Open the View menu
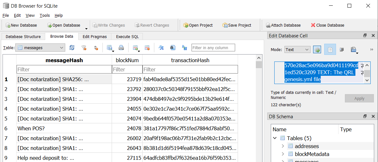Image resolution: width=378 pixels, height=162 pixels. tap(30, 16)
